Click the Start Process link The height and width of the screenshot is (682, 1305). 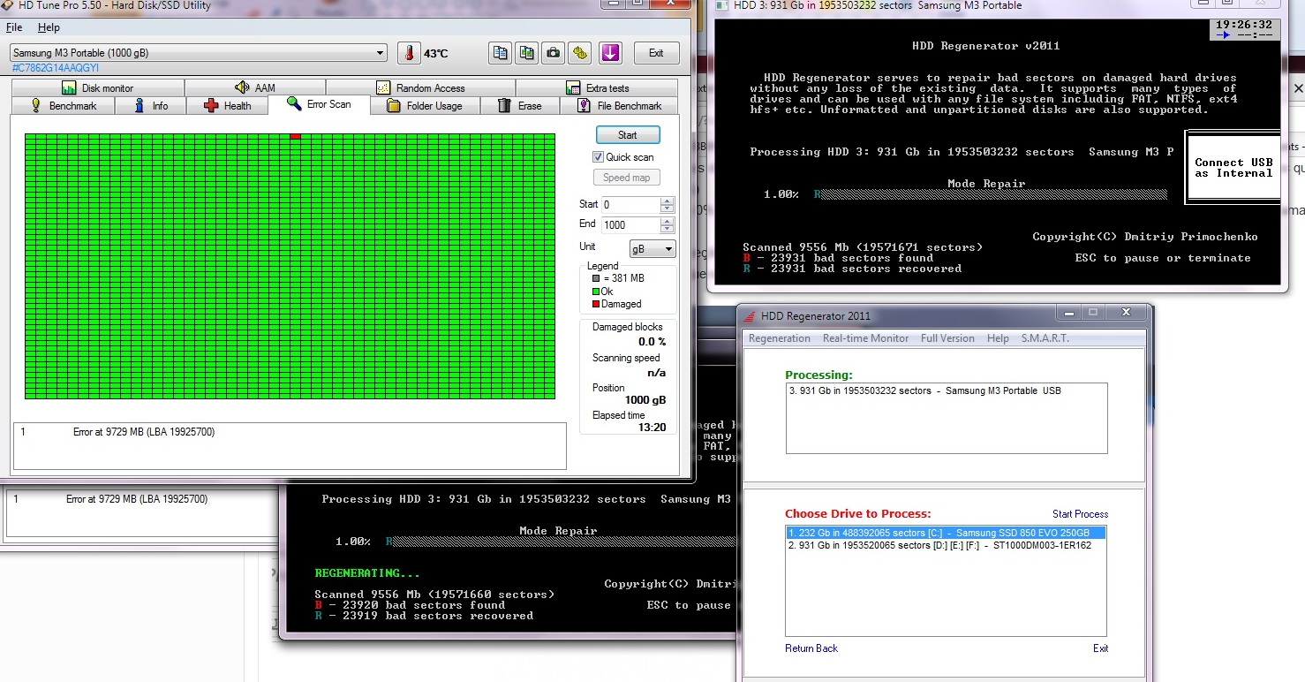click(1080, 514)
